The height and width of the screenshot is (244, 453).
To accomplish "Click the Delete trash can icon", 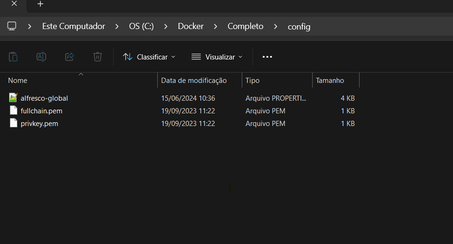I will tap(98, 57).
